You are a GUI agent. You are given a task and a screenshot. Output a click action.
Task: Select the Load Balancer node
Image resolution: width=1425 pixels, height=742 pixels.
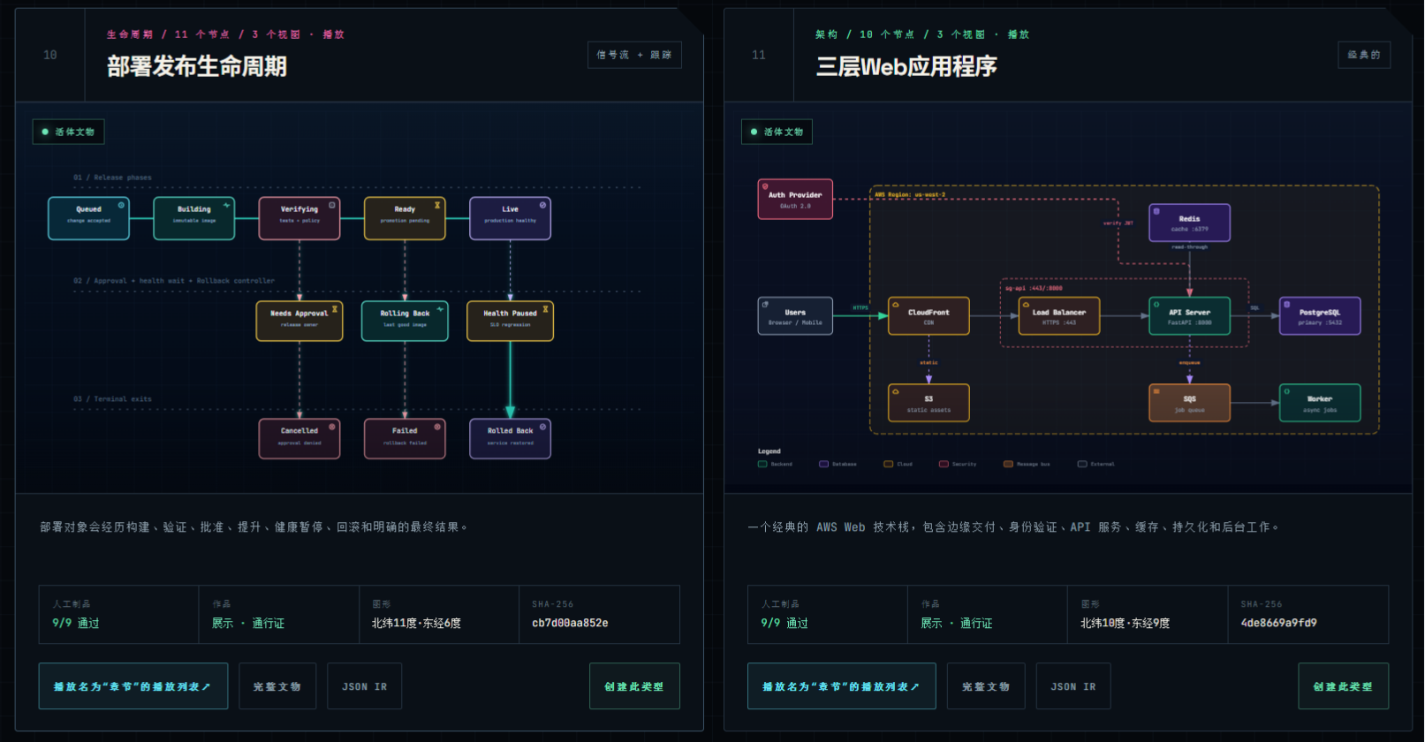[1059, 316]
